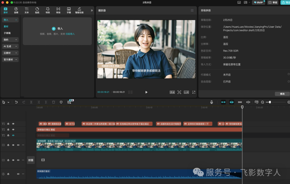
Task: Click the 扫码导入 link
Action: point(70,34)
